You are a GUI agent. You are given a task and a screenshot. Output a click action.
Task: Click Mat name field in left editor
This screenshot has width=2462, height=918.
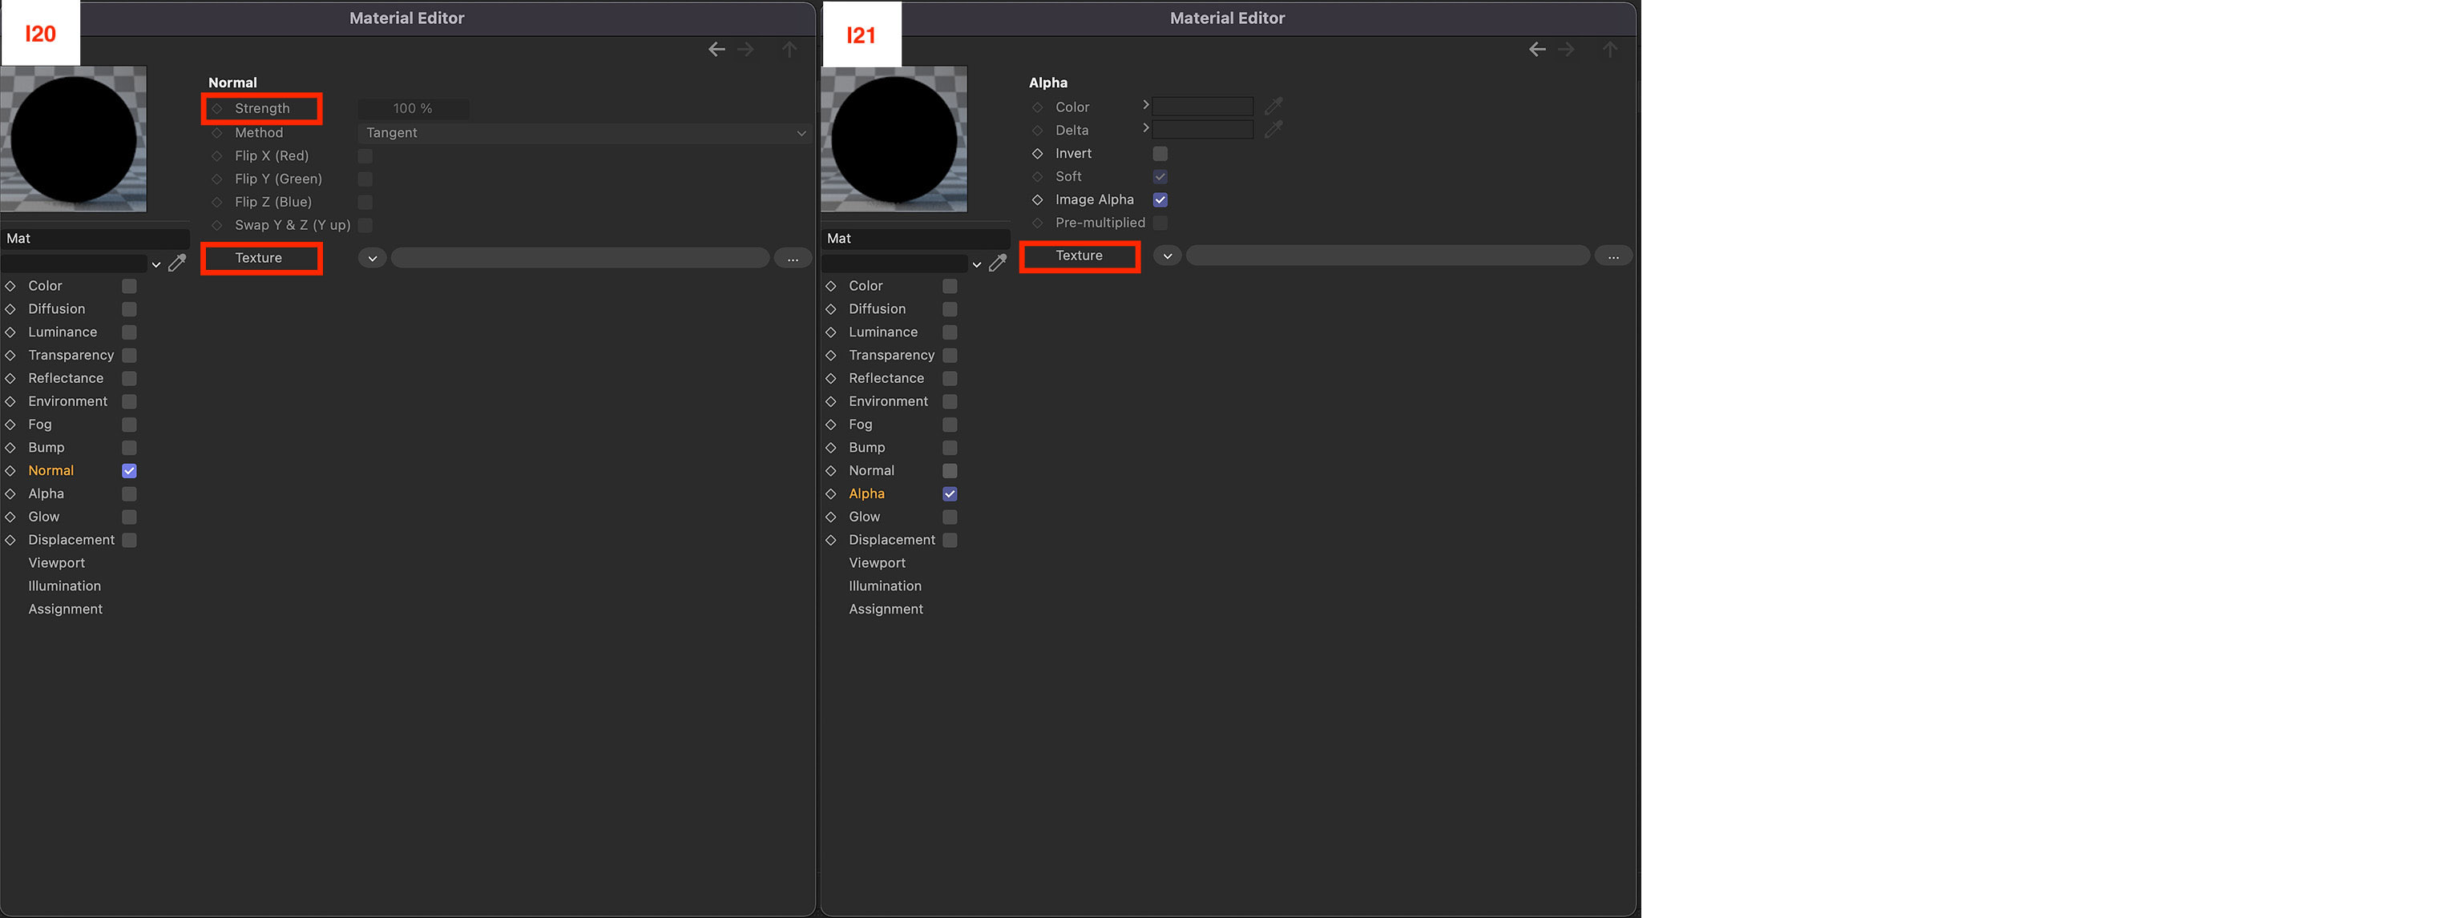pyautogui.click(x=95, y=239)
